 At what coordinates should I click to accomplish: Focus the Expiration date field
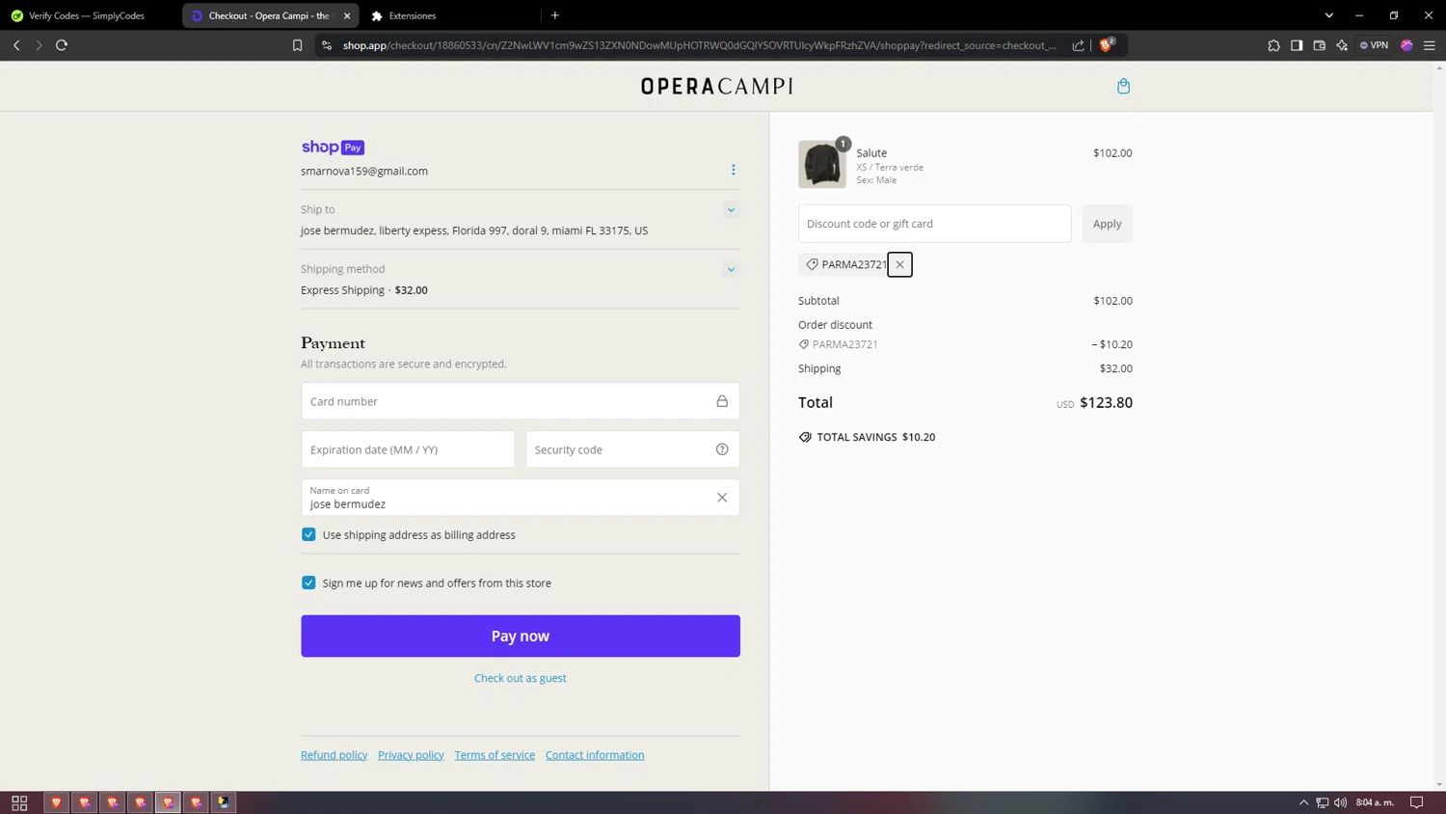tap(408, 449)
